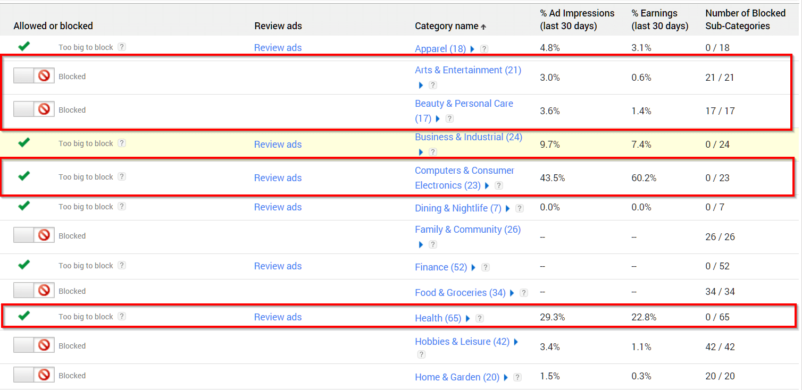Switch the Hobbies & Leisure blocked slider
802x390 pixels.
tap(34, 345)
